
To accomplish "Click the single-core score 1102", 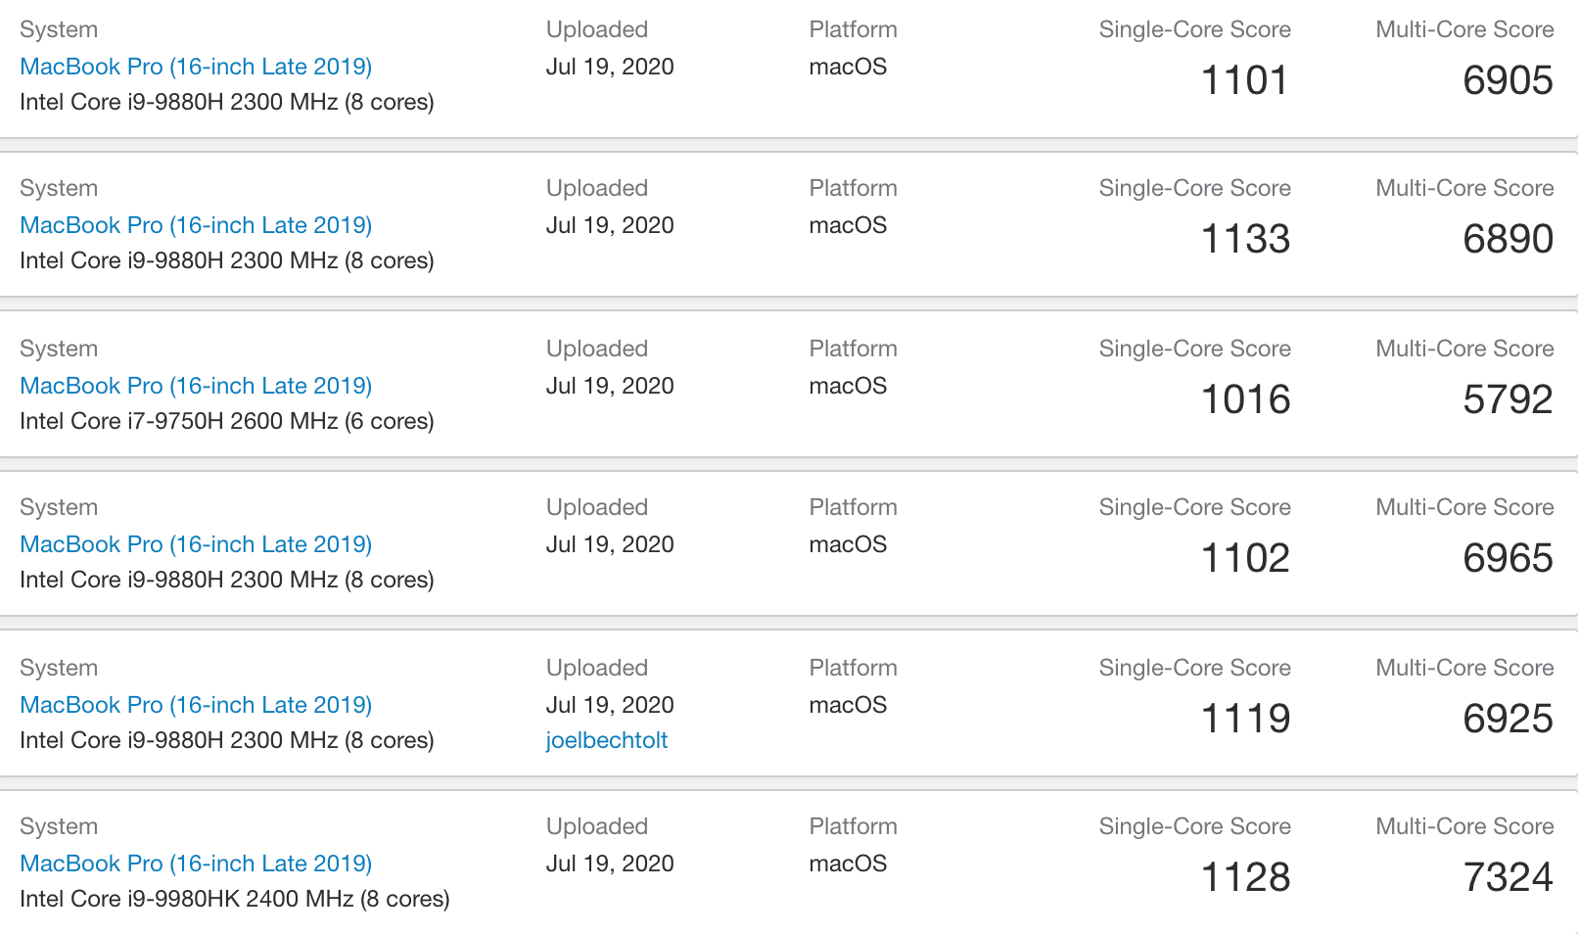I will 1244,558.
